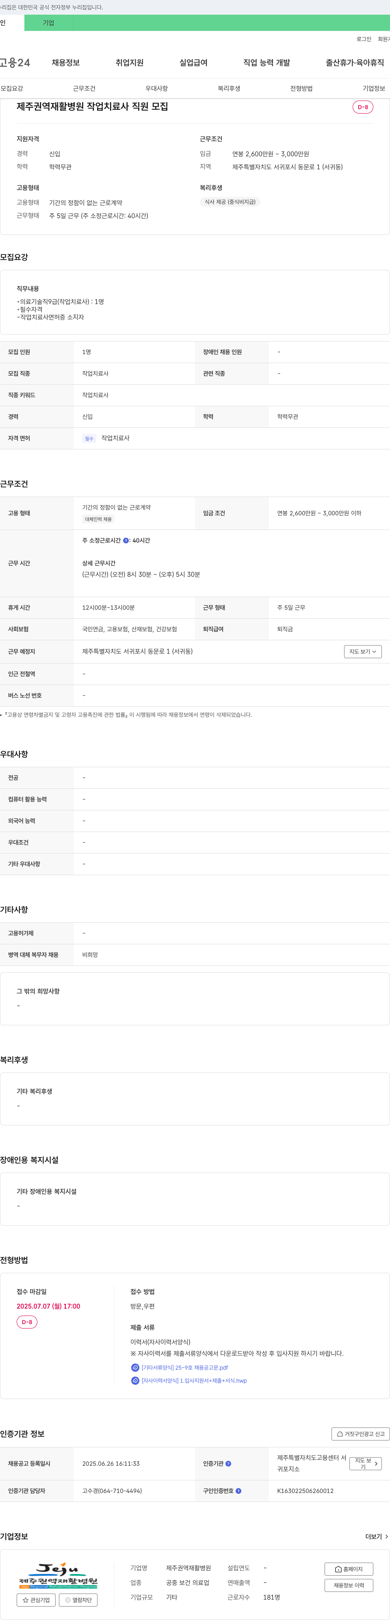Click the attachment icon beside 입사지원서 hwp
Image resolution: width=390 pixels, height=1620 pixels.
pyautogui.click(x=135, y=1380)
